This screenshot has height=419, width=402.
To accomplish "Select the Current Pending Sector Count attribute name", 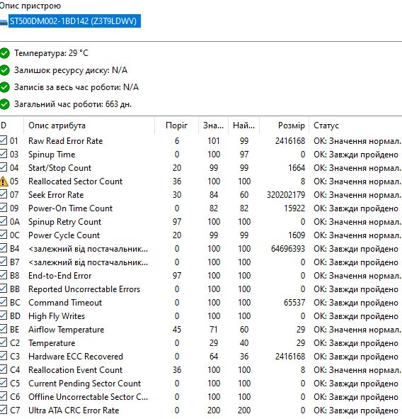I will (84, 384).
